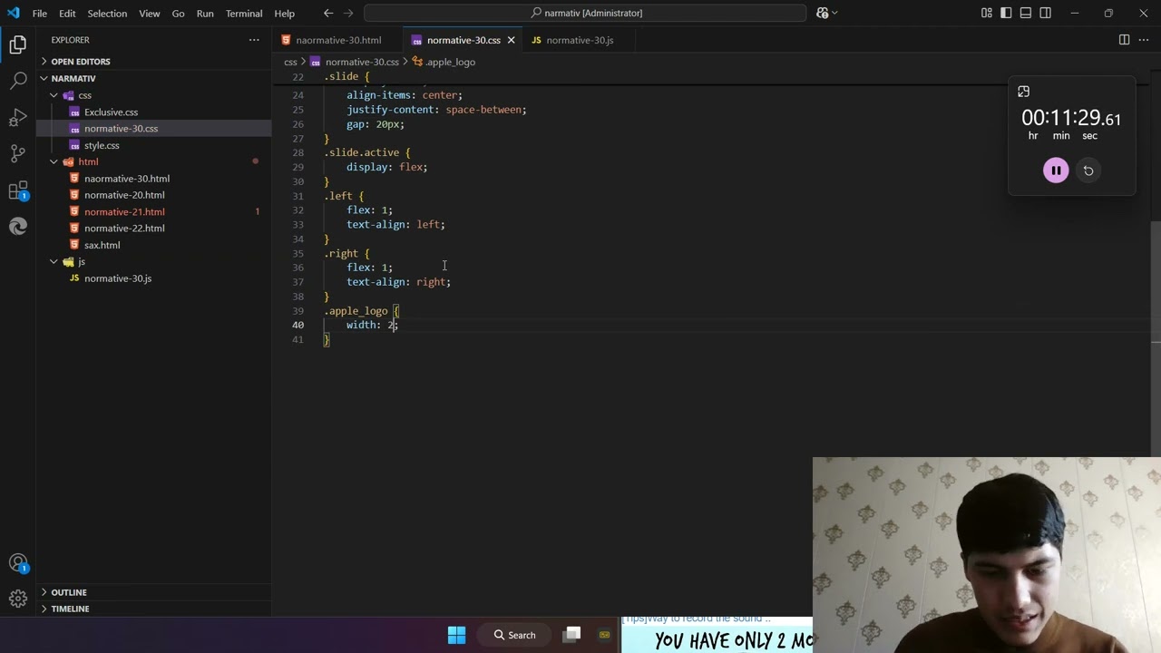Open the Manage gear icon
The height and width of the screenshot is (653, 1161).
18,599
